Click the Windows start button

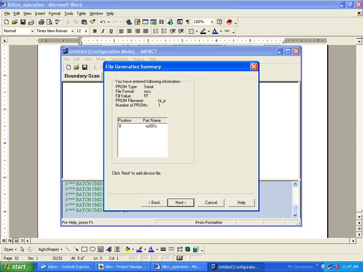16,267
